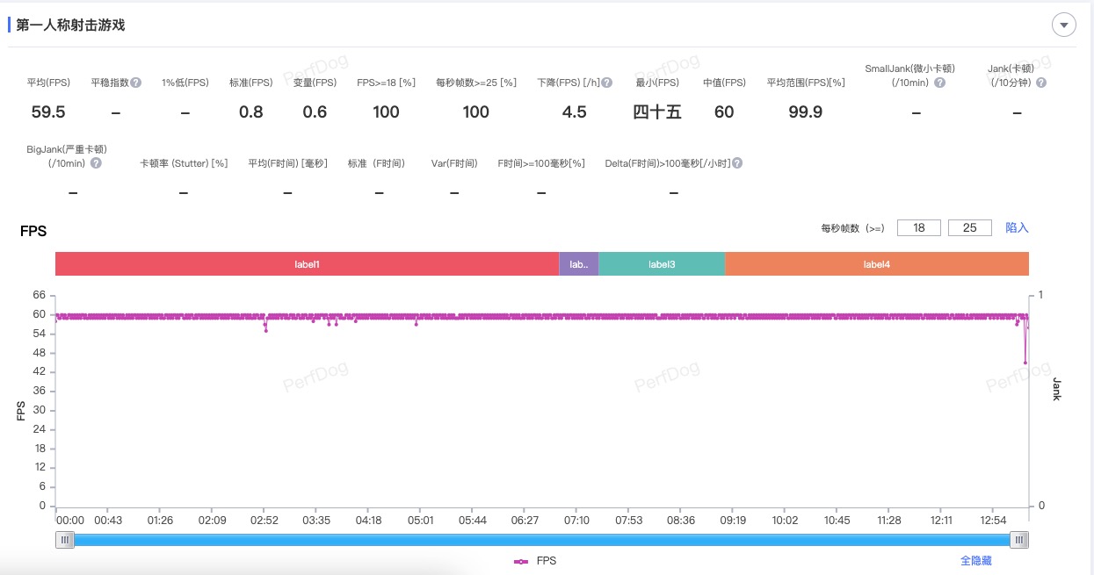Screen dimensions: 1094x575
Task: Click help icon next to 平稳指数
Action: click(x=136, y=83)
